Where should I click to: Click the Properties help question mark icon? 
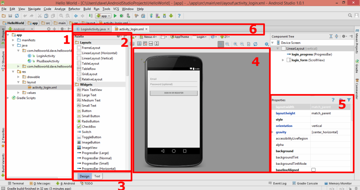(333, 100)
